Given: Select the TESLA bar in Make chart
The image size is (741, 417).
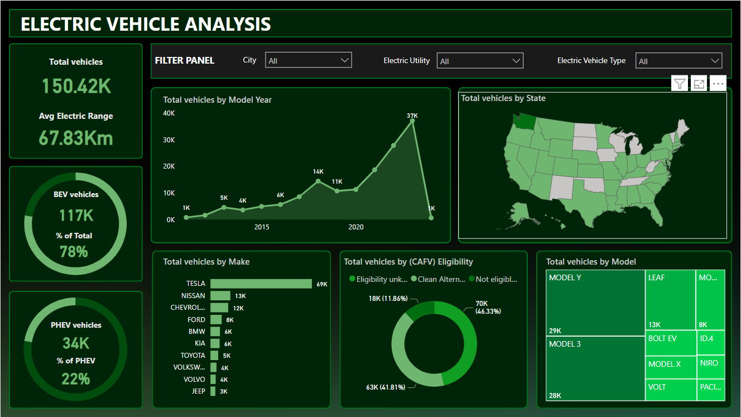Looking at the screenshot, I should pos(261,284).
